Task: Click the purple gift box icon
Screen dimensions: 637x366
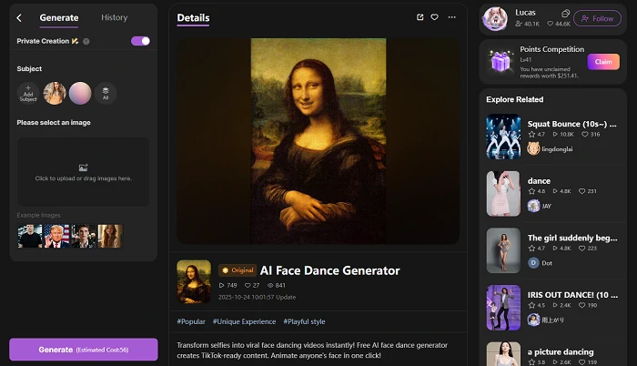Action: (500, 62)
